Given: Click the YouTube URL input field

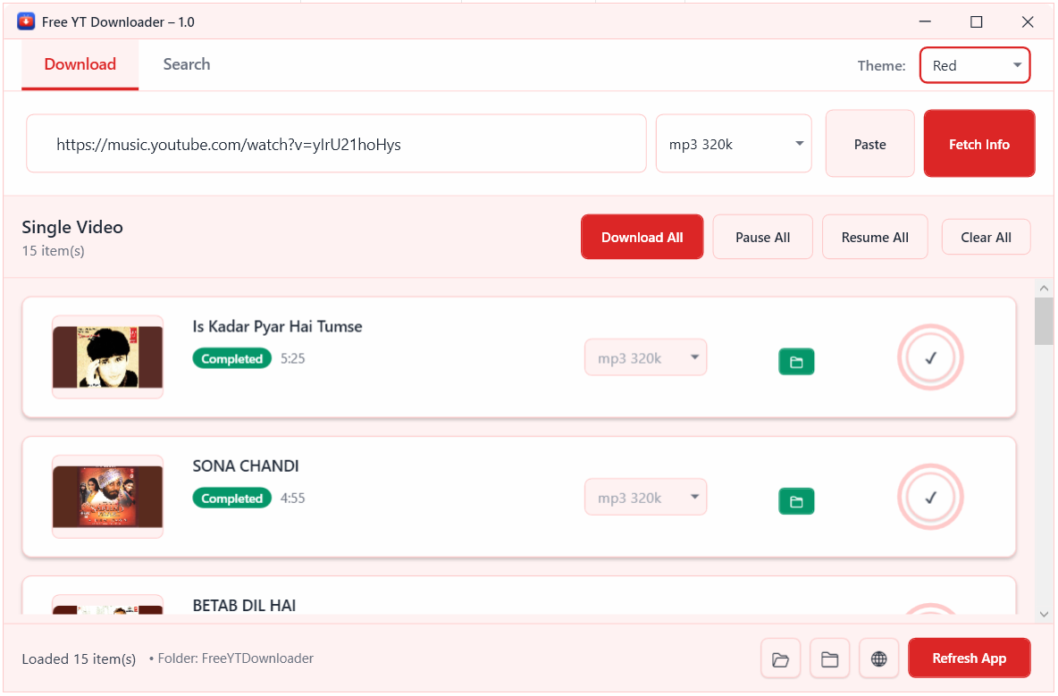Looking at the screenshot, I should click(336, 144).
